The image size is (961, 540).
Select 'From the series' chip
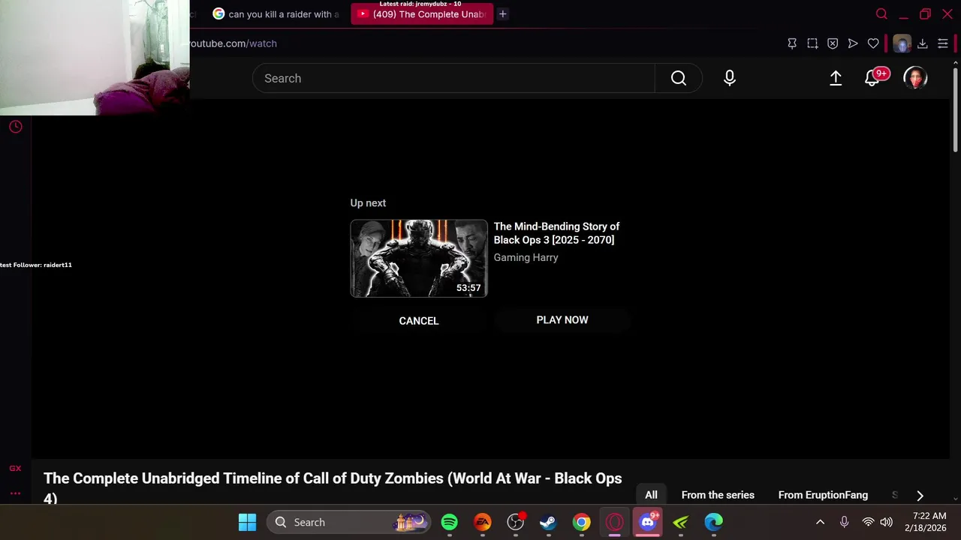[x=718, y=495]
